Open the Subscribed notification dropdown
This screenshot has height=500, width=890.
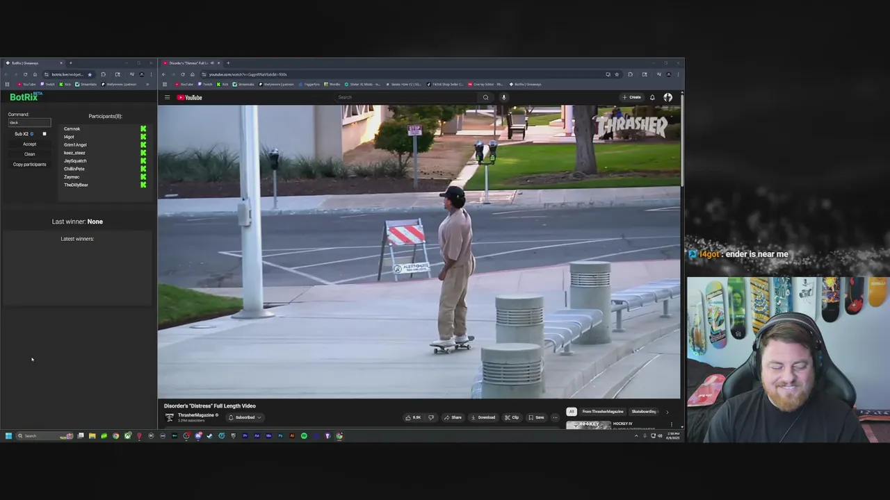pyautogui.click(x=244, y=417)
